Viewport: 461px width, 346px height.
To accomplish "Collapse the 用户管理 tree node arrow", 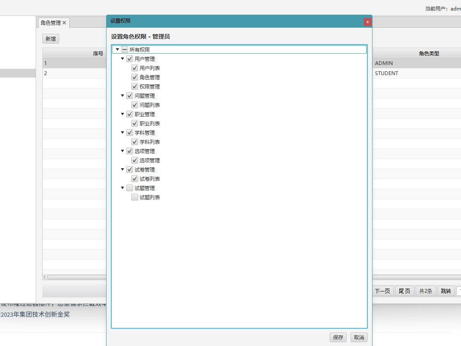I will (122, 59).
